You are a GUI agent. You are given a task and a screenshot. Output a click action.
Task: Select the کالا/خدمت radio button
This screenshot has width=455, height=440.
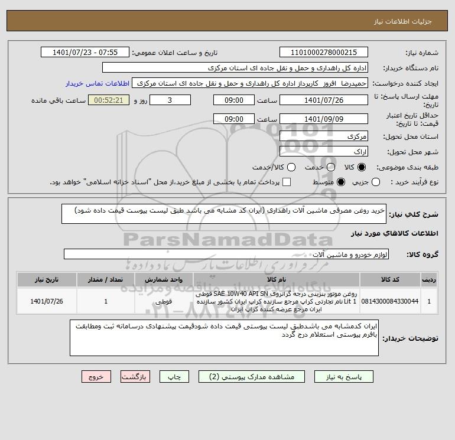pyautogui.click(x=291, y=167)
